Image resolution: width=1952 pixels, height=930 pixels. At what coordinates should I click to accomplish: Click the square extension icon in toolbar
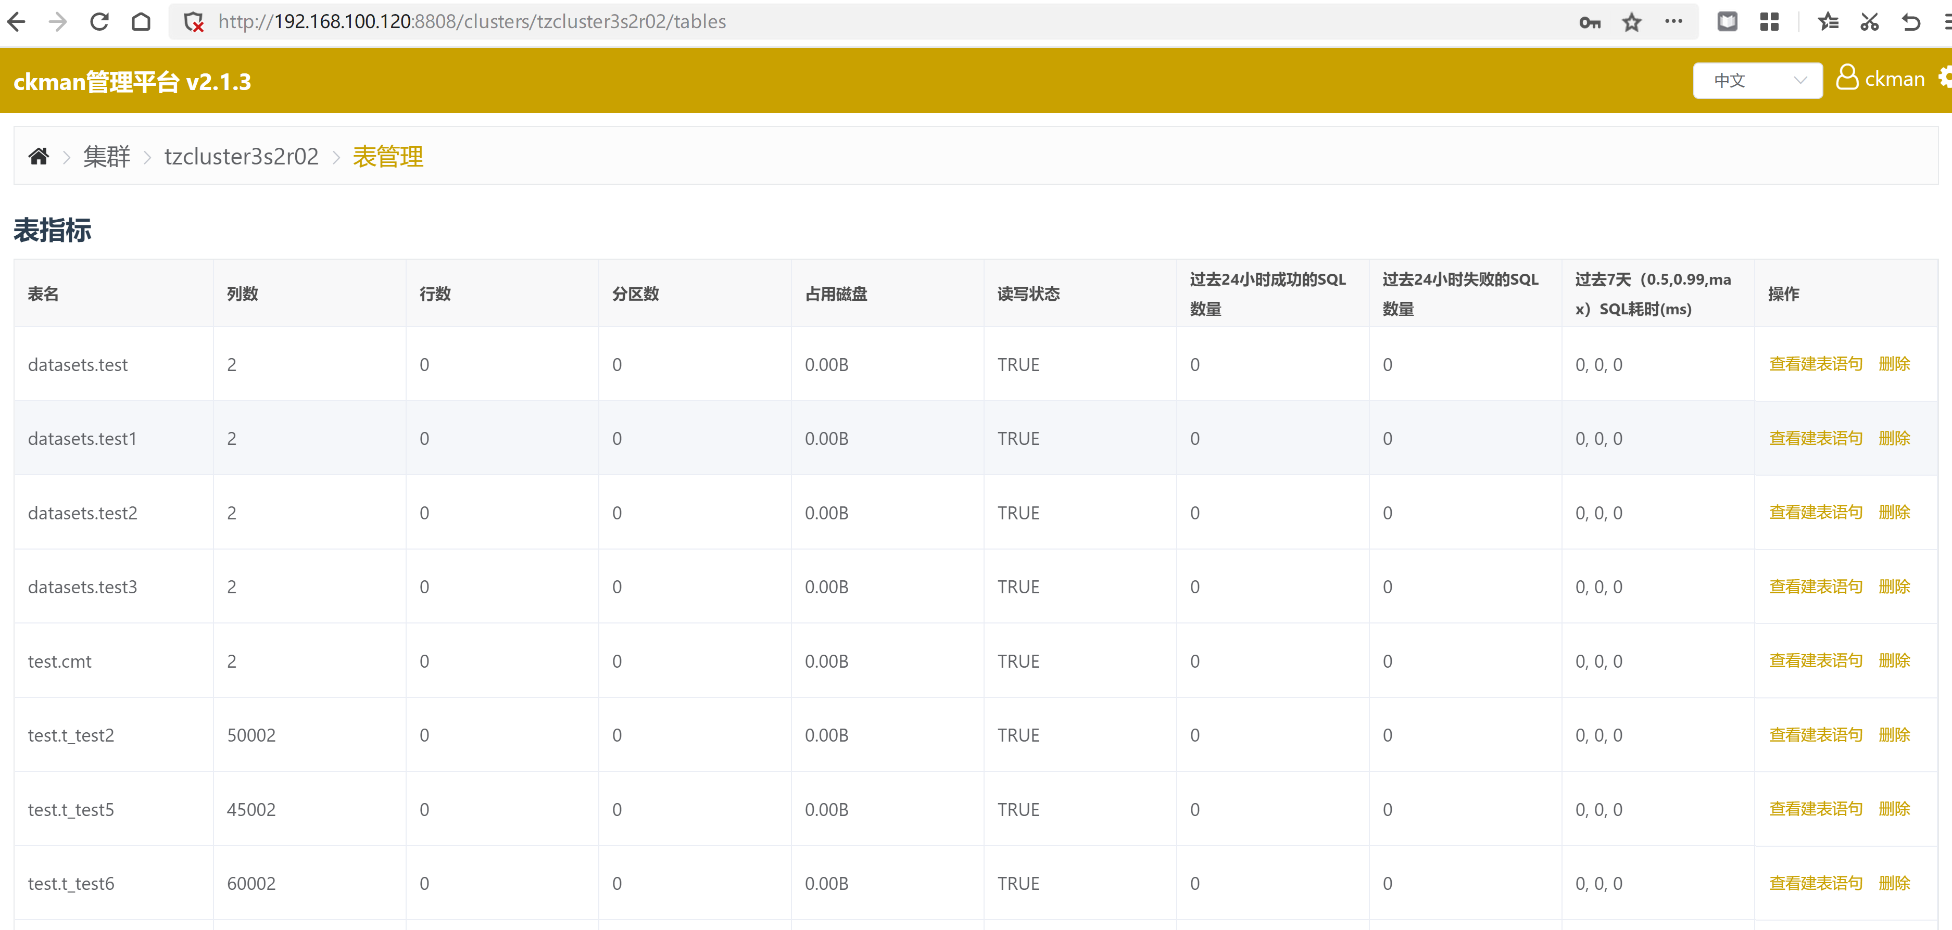[1728, 22]
